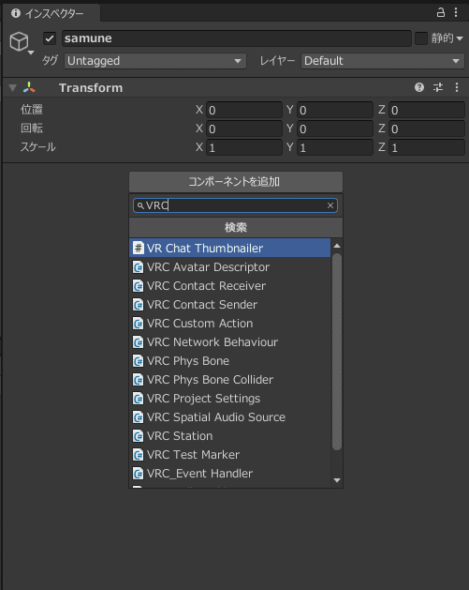The width and height of the screenshot is (469, 590).
Task: Click the Inspector tab
Action: click(x=51, y=13)
